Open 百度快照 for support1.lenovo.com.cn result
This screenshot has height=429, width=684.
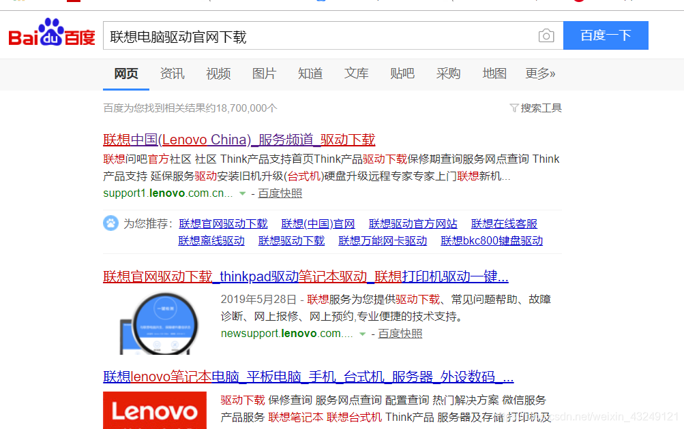[x=280, y=193]
